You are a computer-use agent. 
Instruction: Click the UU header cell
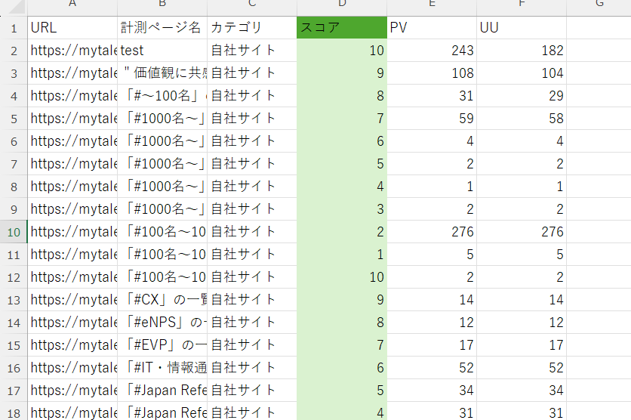pyautogui.click(x=521, y=28)
